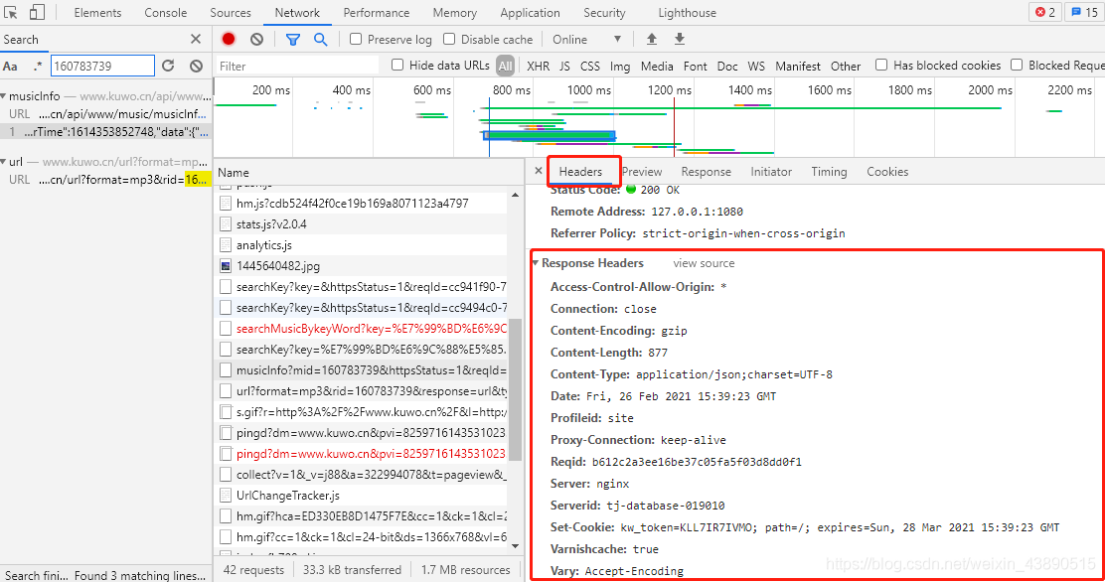Toggle regular expression search option
The image size is (1105, 582).
pyautogui.click(x=38, y=67)
